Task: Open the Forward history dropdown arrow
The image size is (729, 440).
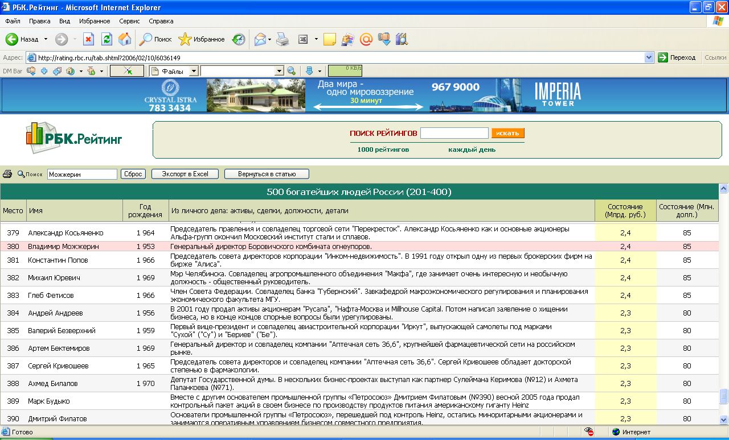Action: point(75,39)
